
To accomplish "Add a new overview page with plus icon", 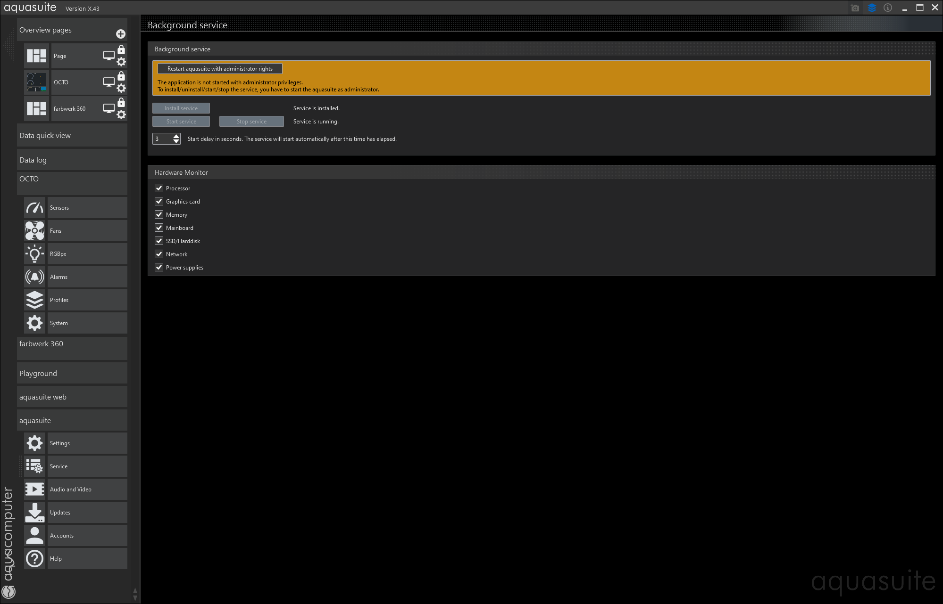I will [x=121, y=34].
